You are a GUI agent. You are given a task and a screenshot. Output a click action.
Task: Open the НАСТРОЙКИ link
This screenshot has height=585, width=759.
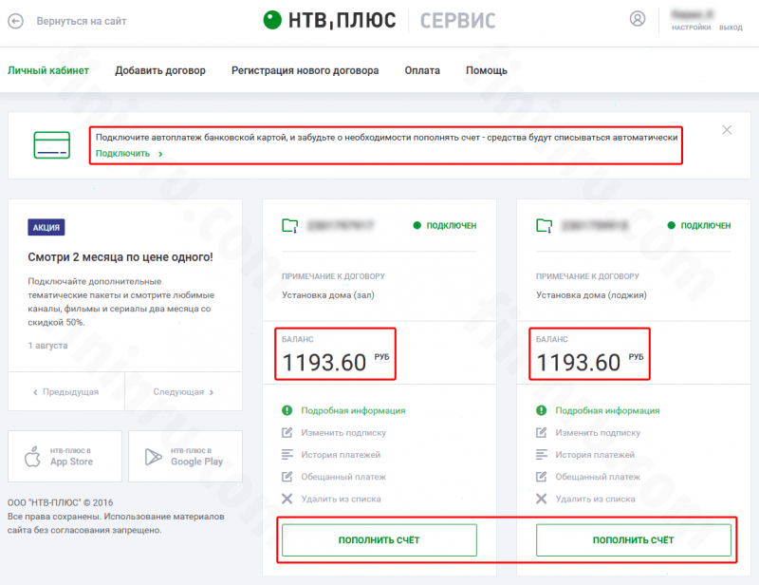691,28
